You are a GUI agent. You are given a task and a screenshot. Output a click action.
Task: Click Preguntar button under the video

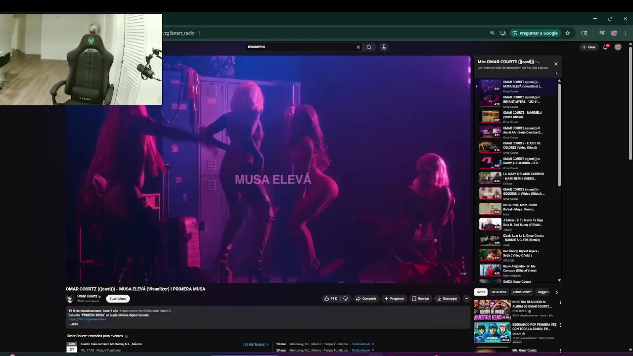pos(394,299)
